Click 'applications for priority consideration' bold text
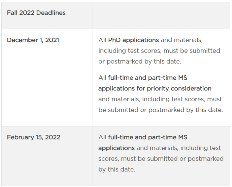The height and width of the screenshot is (187, 232). click(x=155, y=88)
